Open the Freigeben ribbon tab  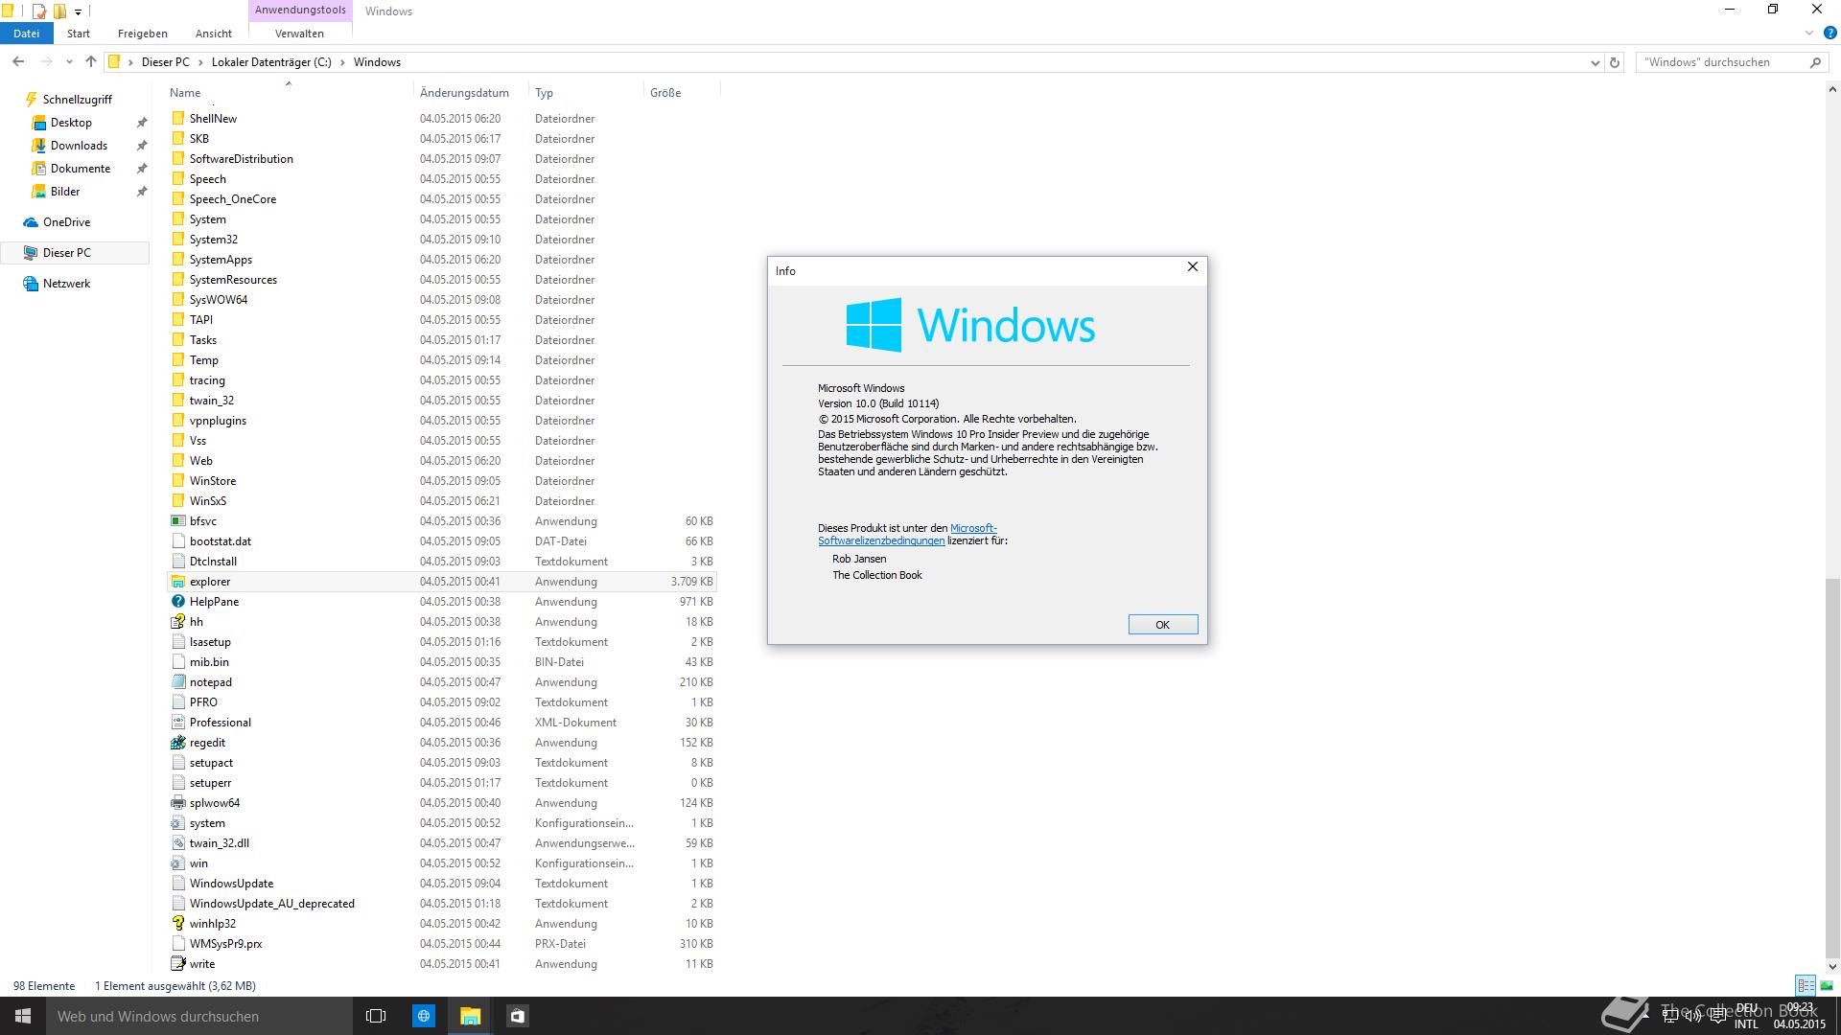click(x=143, y=33)
